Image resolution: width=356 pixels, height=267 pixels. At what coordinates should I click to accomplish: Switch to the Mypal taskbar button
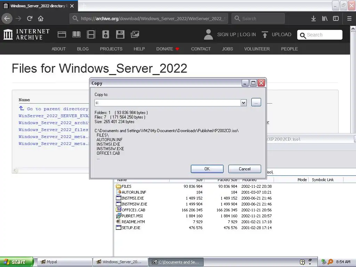click(x=64, y=262)
